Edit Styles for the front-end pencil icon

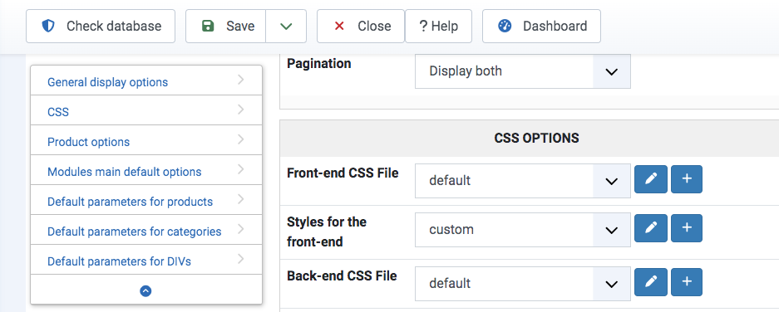[x=651, y=228]
